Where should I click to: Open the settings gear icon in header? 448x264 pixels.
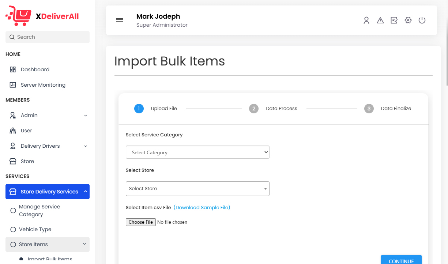[x=408, y=20]
